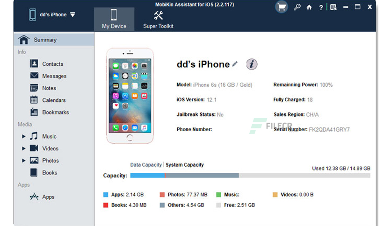Open the Books category
391x226 pixels.
(x=50, y=173)
